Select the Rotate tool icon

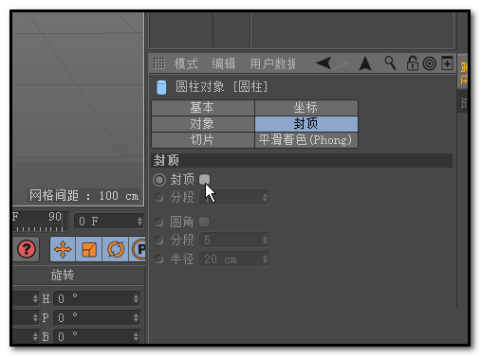(x=116, y=249)
